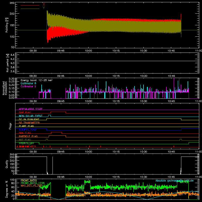Click the yellow FRONT_RATIO legend entry
This screenshot has width=202, height=202.
tap(29, 181)
